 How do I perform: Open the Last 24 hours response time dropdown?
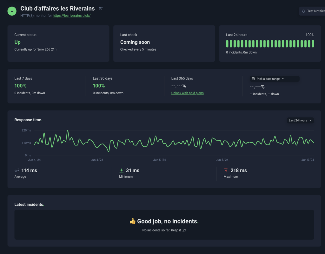tap(300, 120)
